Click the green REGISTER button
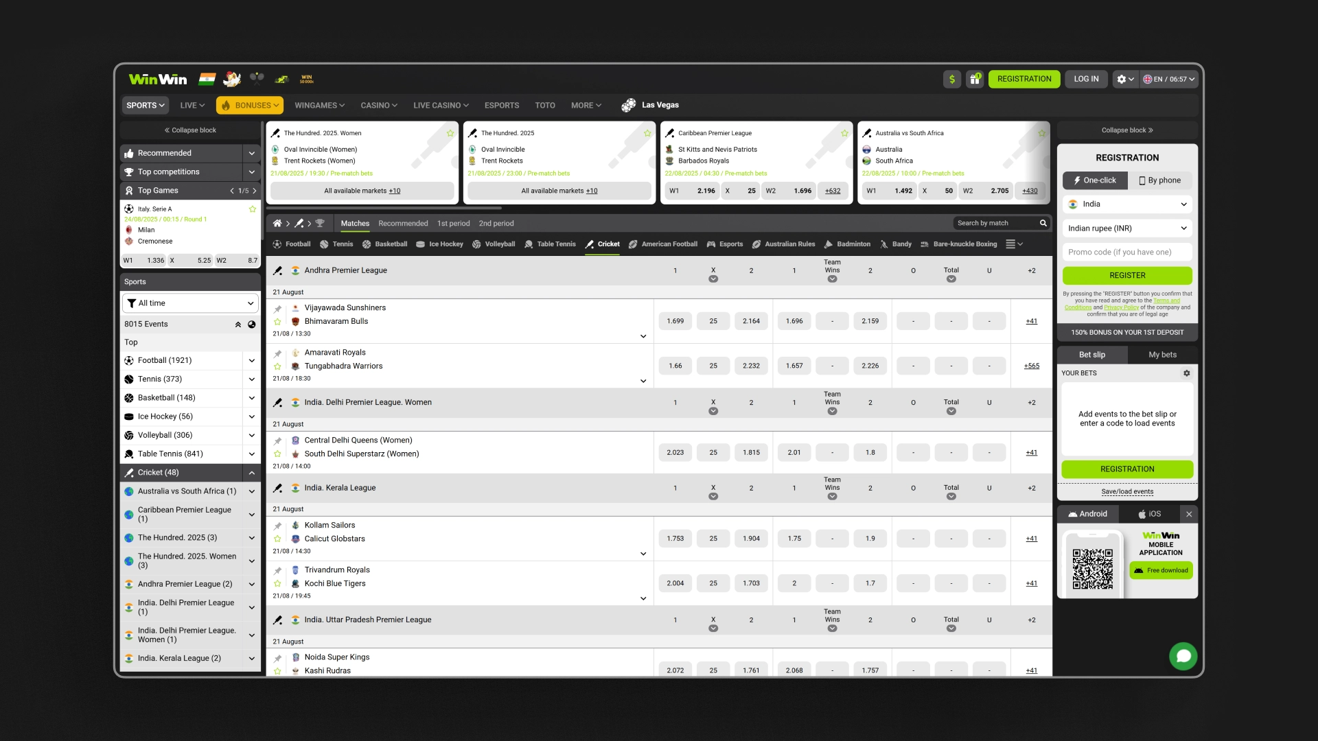Viewport: 1318px width, 741px height. coord(1127,276)
